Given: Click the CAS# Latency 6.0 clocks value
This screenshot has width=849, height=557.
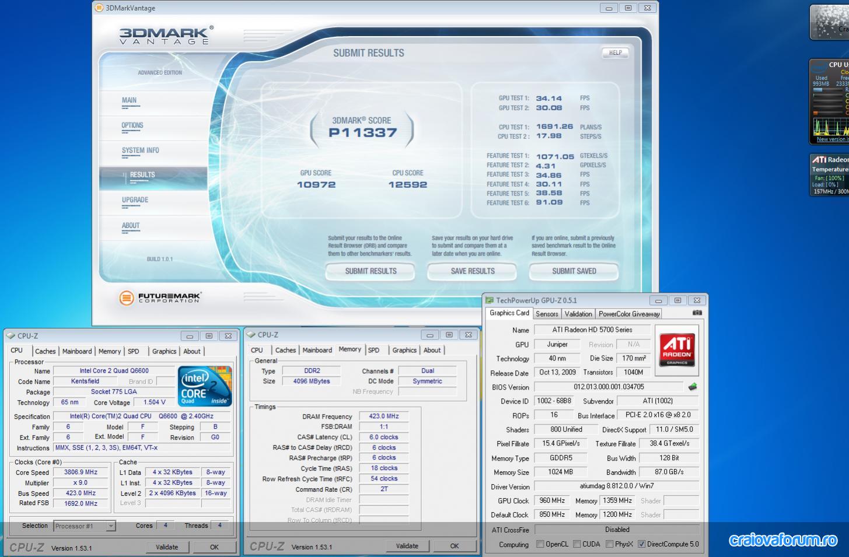Looking at the screenshot, I should 384,437.
